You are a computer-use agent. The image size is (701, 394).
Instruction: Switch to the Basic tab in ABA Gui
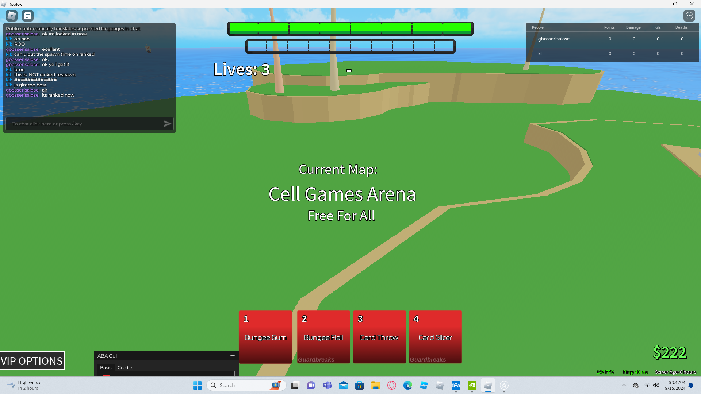pos(106,367)
